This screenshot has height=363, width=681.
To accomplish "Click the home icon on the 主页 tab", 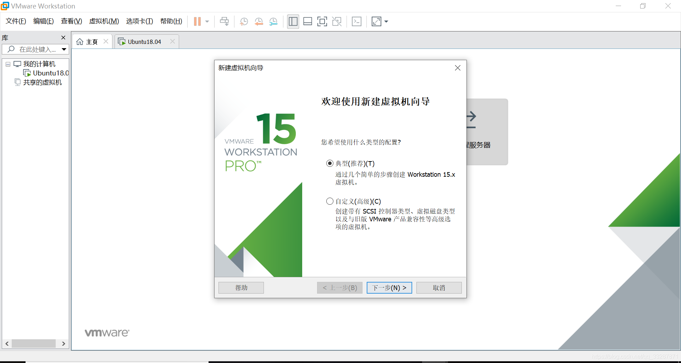I will [80, 42].
